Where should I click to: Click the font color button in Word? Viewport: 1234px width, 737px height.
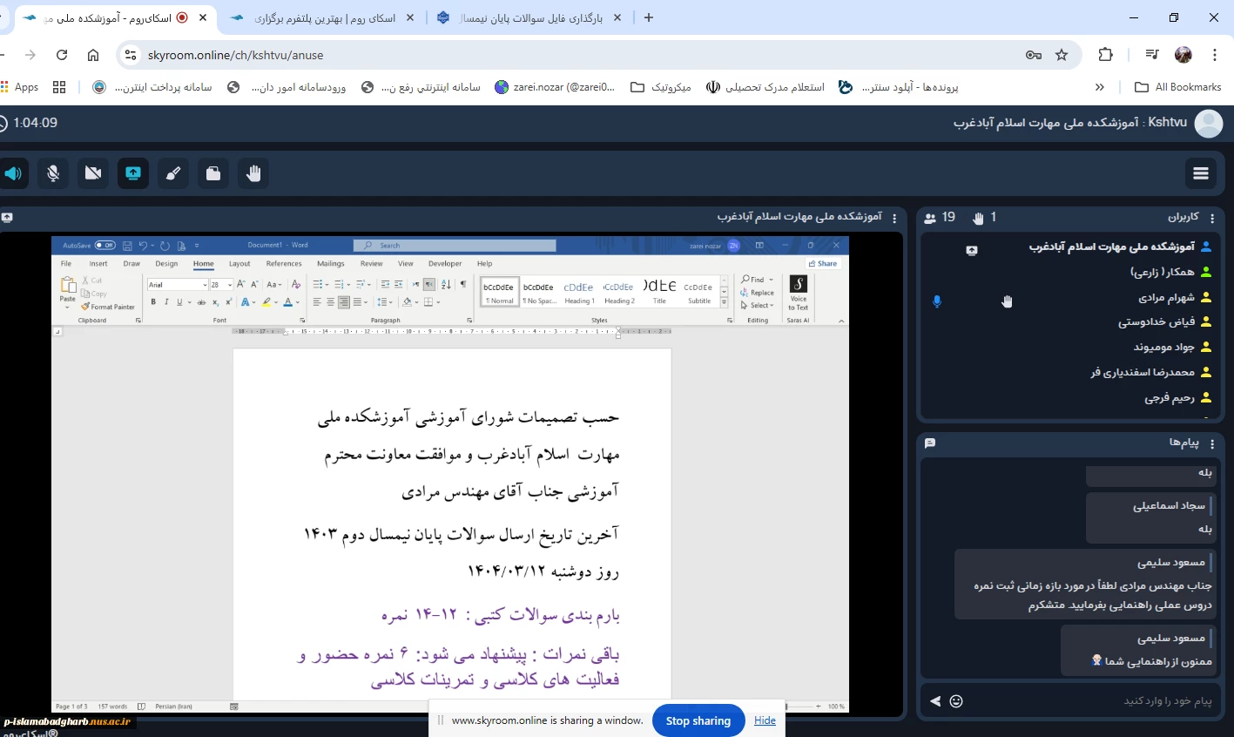point(287,302)
